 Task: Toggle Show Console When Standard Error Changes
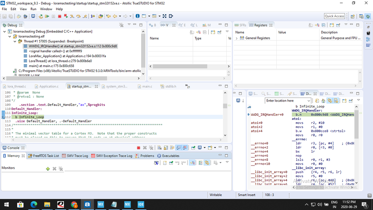click(x=185, y=148)
